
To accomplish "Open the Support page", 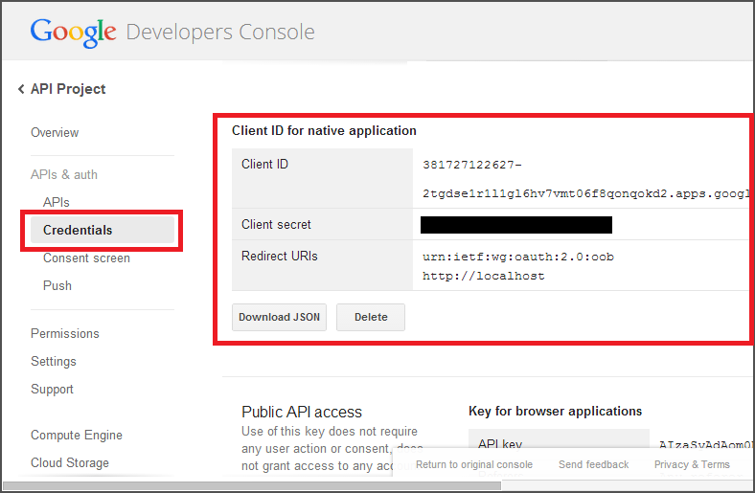I will coord(52,389).
